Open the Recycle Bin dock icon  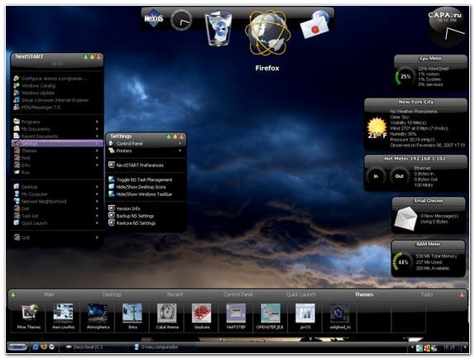pyautogui.click(x=218, y=28)
